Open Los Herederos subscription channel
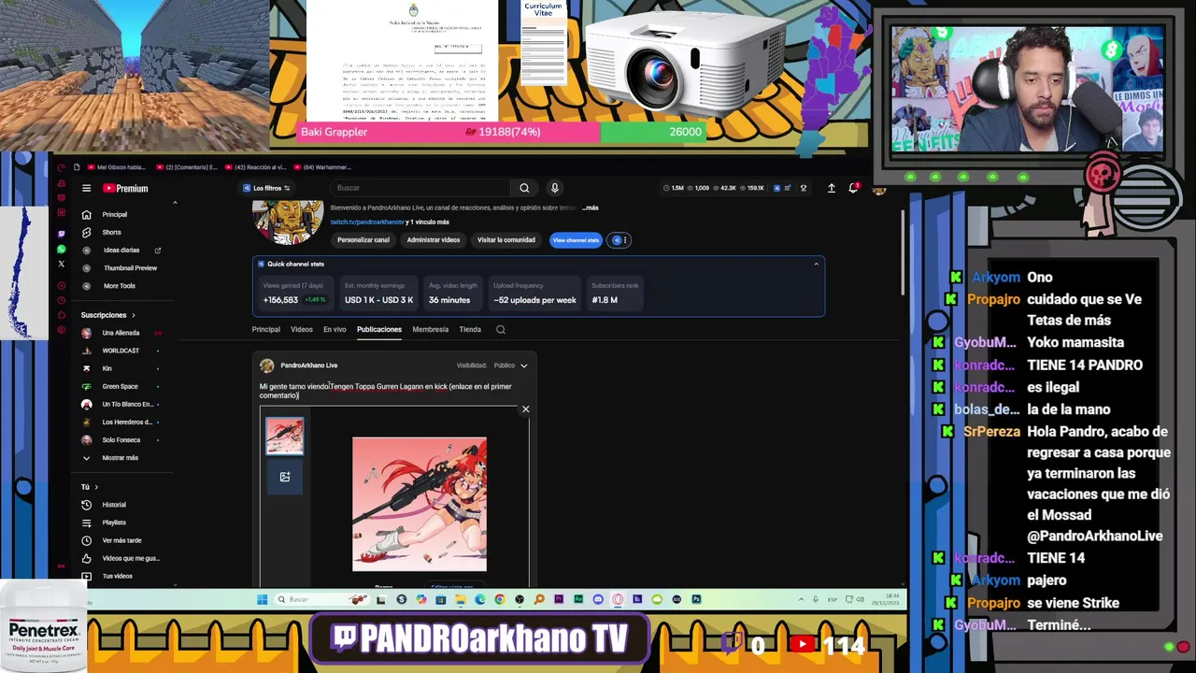 coord(127,422)
